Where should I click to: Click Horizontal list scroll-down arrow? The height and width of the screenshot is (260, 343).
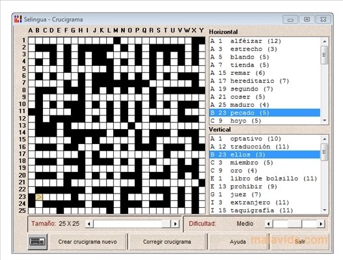[x=324, y=121]
